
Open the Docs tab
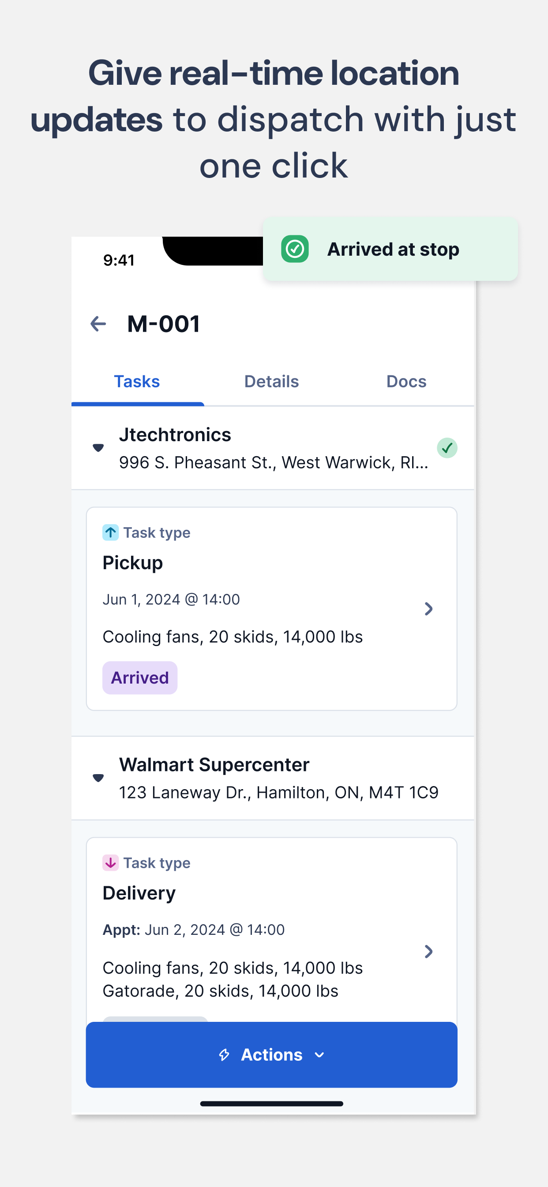406,382
